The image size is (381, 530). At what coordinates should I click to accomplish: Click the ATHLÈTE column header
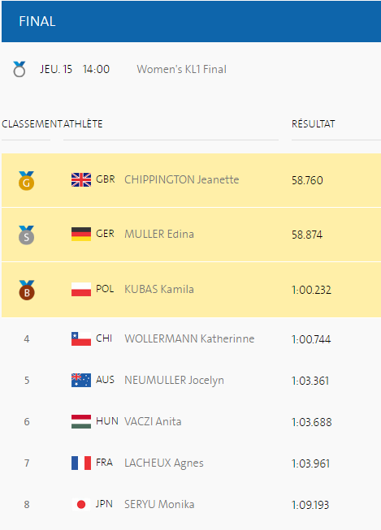[83, 124]
